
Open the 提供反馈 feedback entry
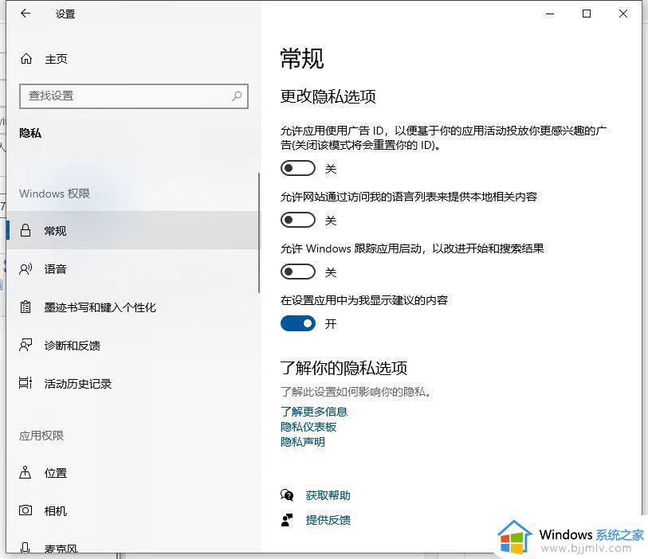[328, 521]
